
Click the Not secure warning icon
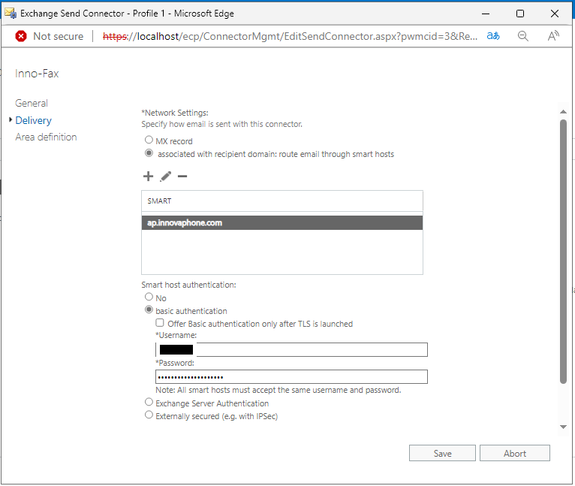21,36
